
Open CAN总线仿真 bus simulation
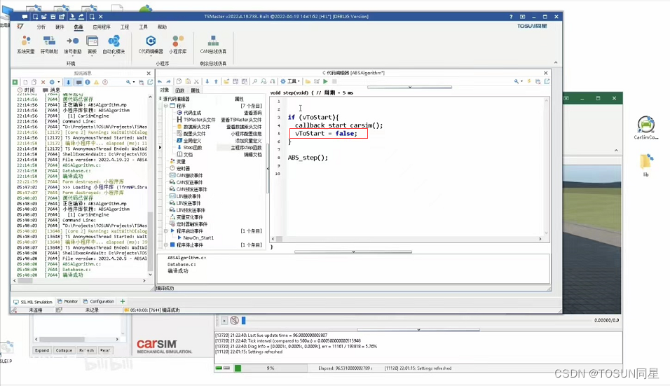[x=213, y=45]
